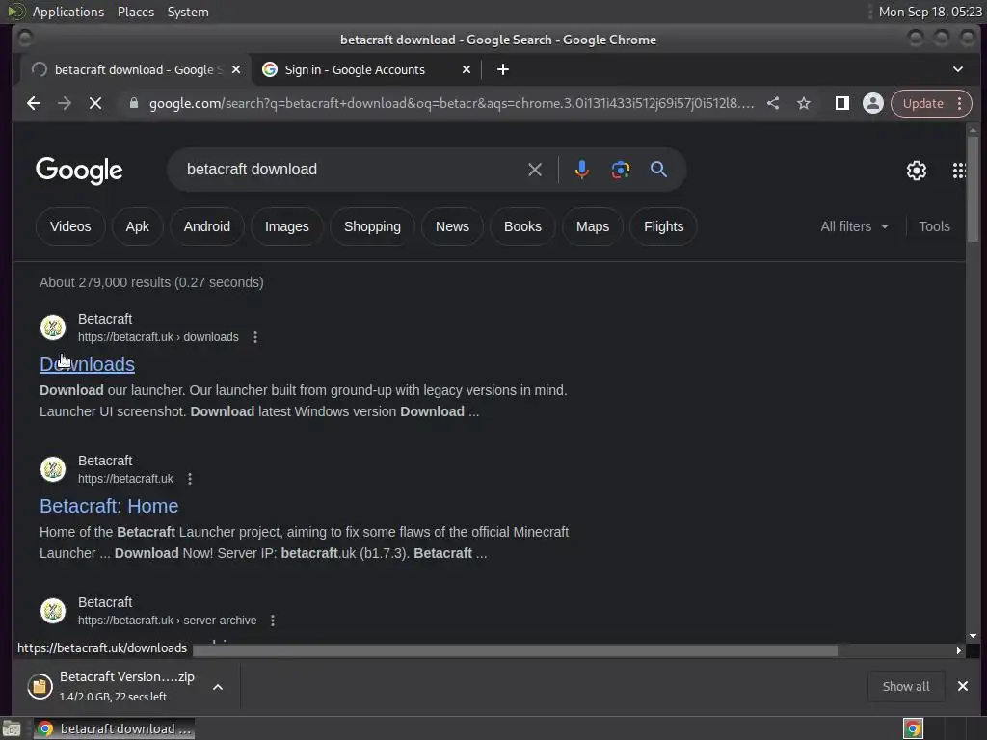
Task: Click the horizontal page scrollbar
Action: click(515, 650)
